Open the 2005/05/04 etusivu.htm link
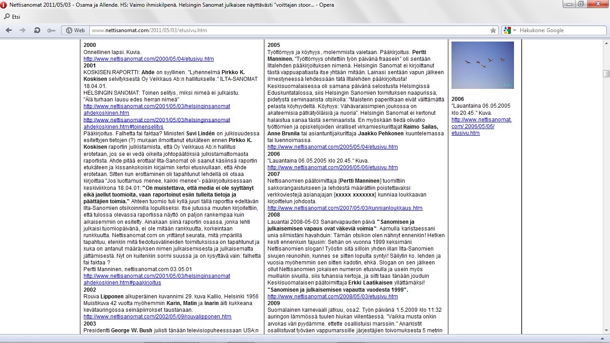Screen dimensions: 610x343 (332, 147)
